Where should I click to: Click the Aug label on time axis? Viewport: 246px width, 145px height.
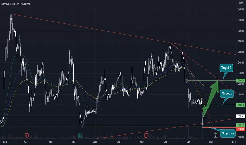pyautogui.click(x=142, y=142)
